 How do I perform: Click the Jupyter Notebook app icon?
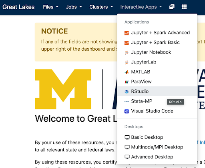coord(127,53)
